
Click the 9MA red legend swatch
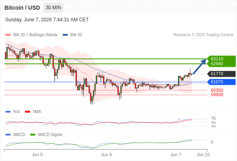click(27, 112)
